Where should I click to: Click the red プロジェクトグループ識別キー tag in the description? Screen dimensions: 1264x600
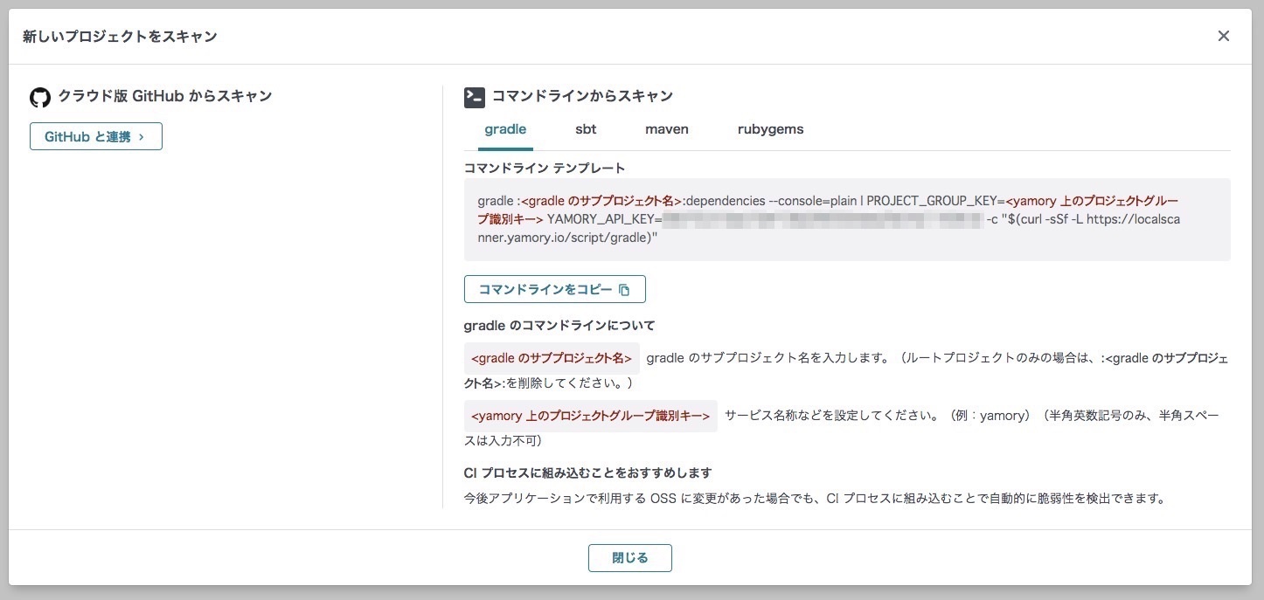click(x=590, y=417)
